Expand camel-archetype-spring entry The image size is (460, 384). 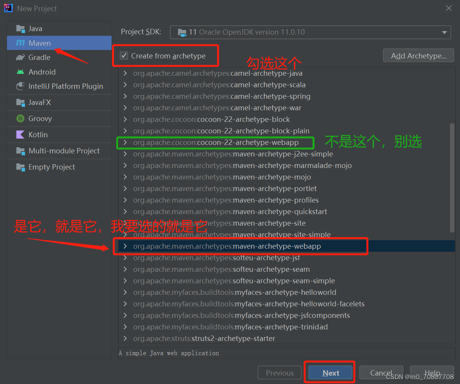pos(125,96)
